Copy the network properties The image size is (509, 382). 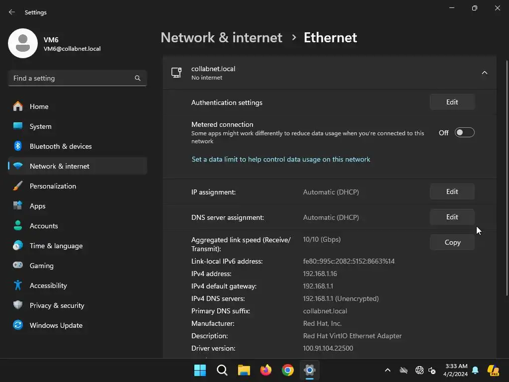point(452,243)
